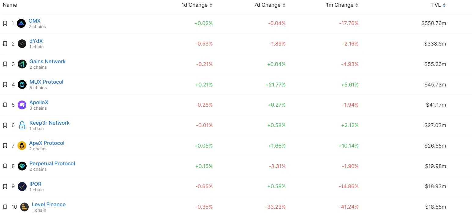472x216 pixels.
Task: Click the Gains Network logo icon
Action: 22,64
